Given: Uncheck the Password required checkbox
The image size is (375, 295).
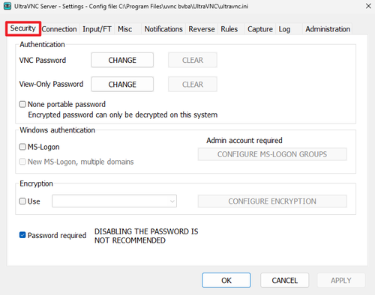Looking at the screenshot, I should tap(22, 235).
